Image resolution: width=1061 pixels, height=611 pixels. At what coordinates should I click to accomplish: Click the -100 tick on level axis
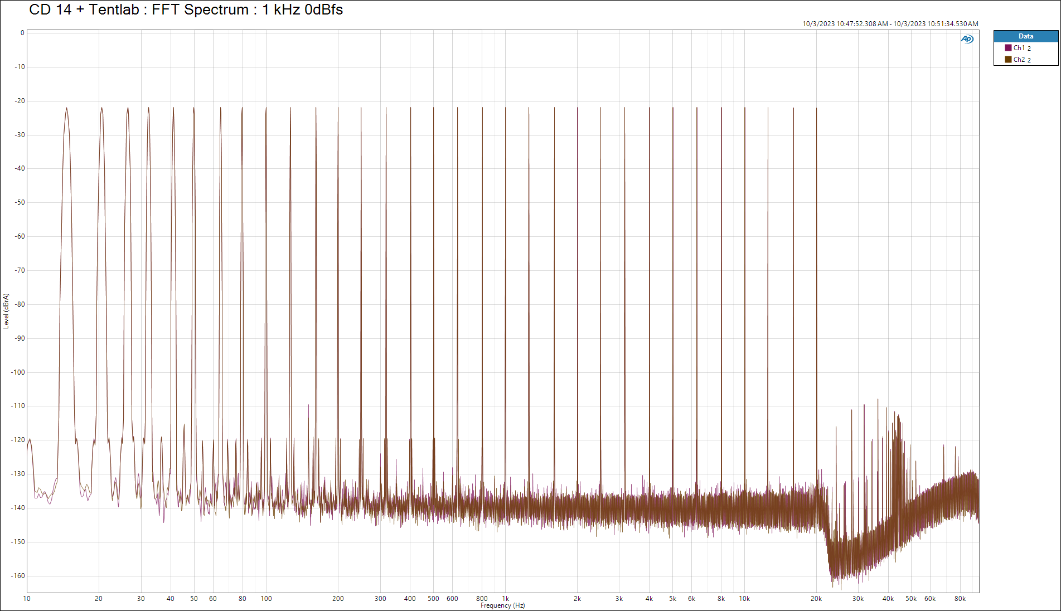coord(18,372)
